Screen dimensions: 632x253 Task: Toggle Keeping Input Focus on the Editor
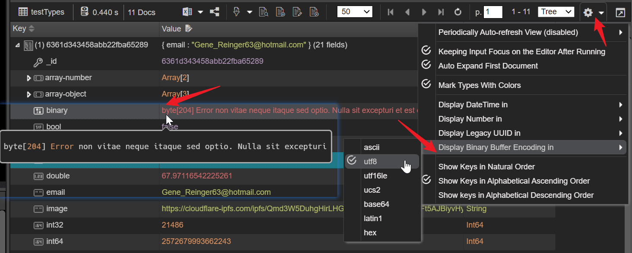[521, 52]
